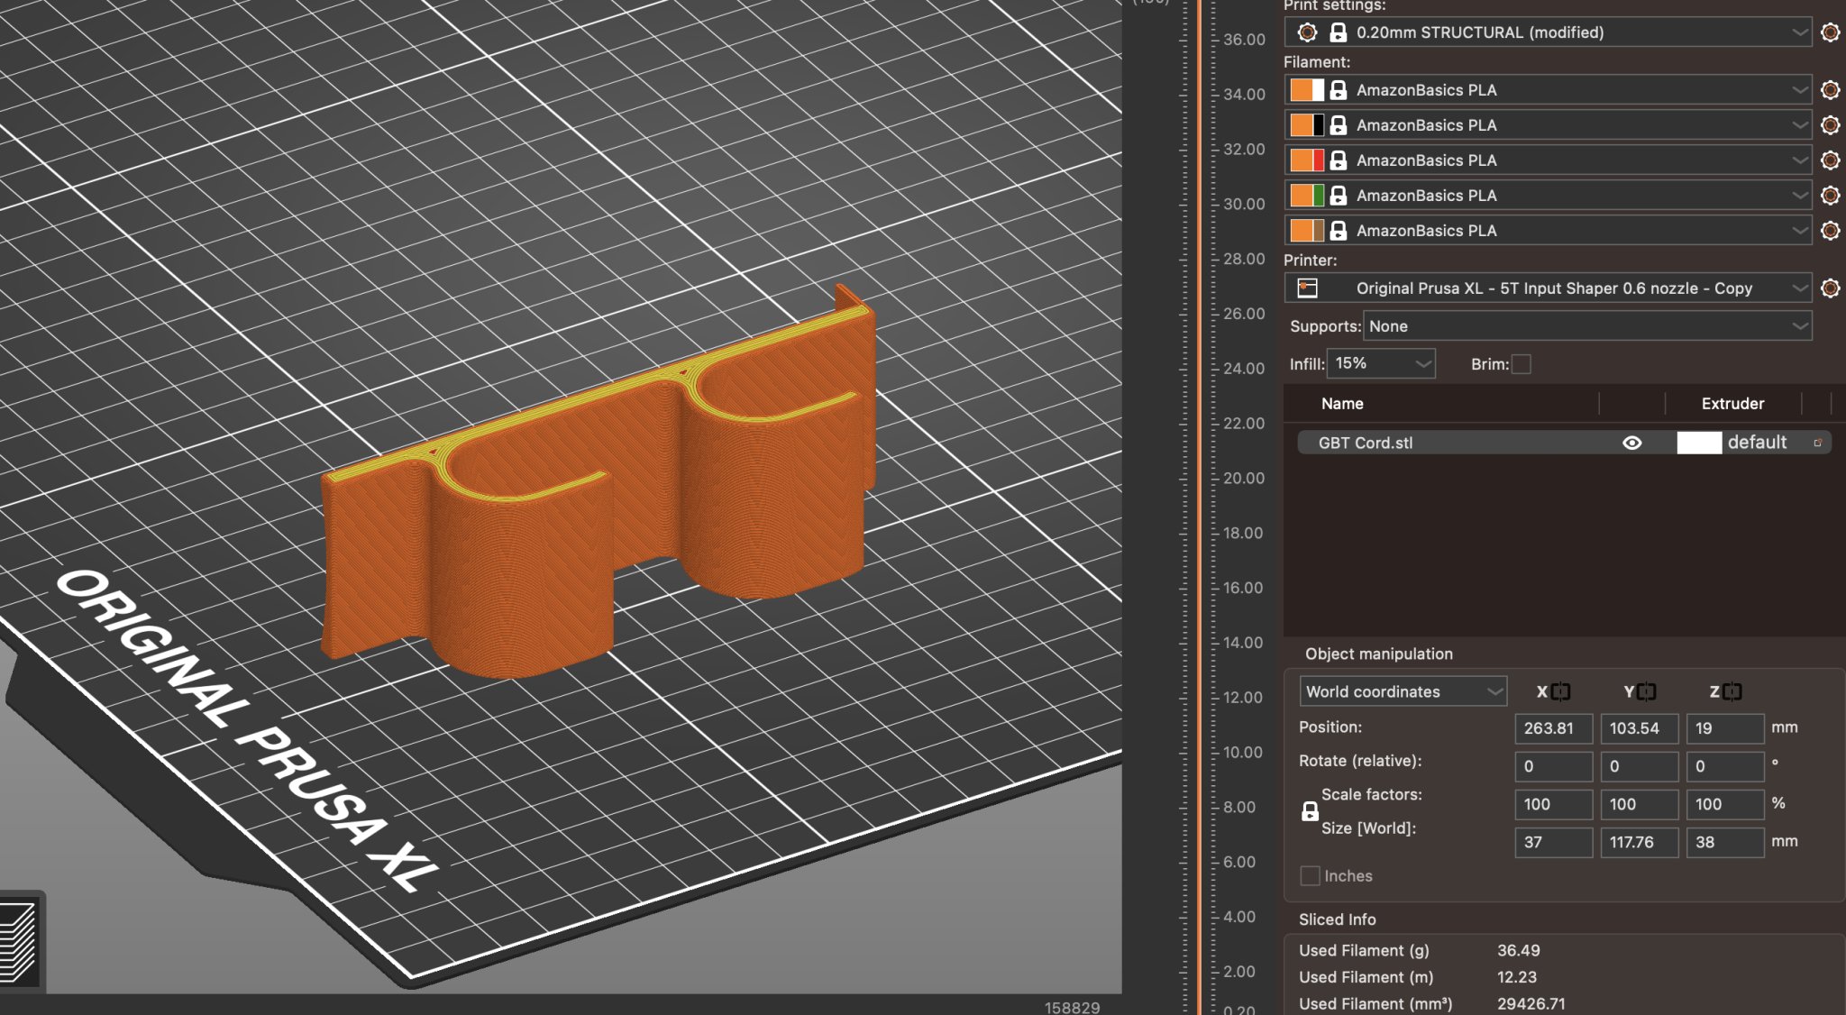Image resolution: width=1846 pixels, height=1015 pixels.
Task: Click the printer profile settings gear icon
Action: pos(1830,288)
